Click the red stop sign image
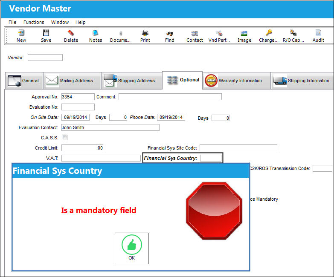 [x=214, y=211]
